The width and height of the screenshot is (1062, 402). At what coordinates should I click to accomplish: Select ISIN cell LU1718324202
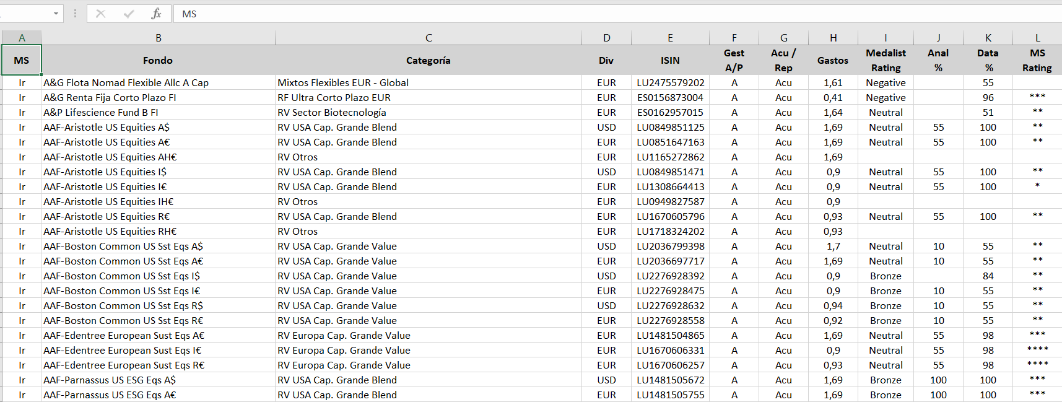[670, 231]
